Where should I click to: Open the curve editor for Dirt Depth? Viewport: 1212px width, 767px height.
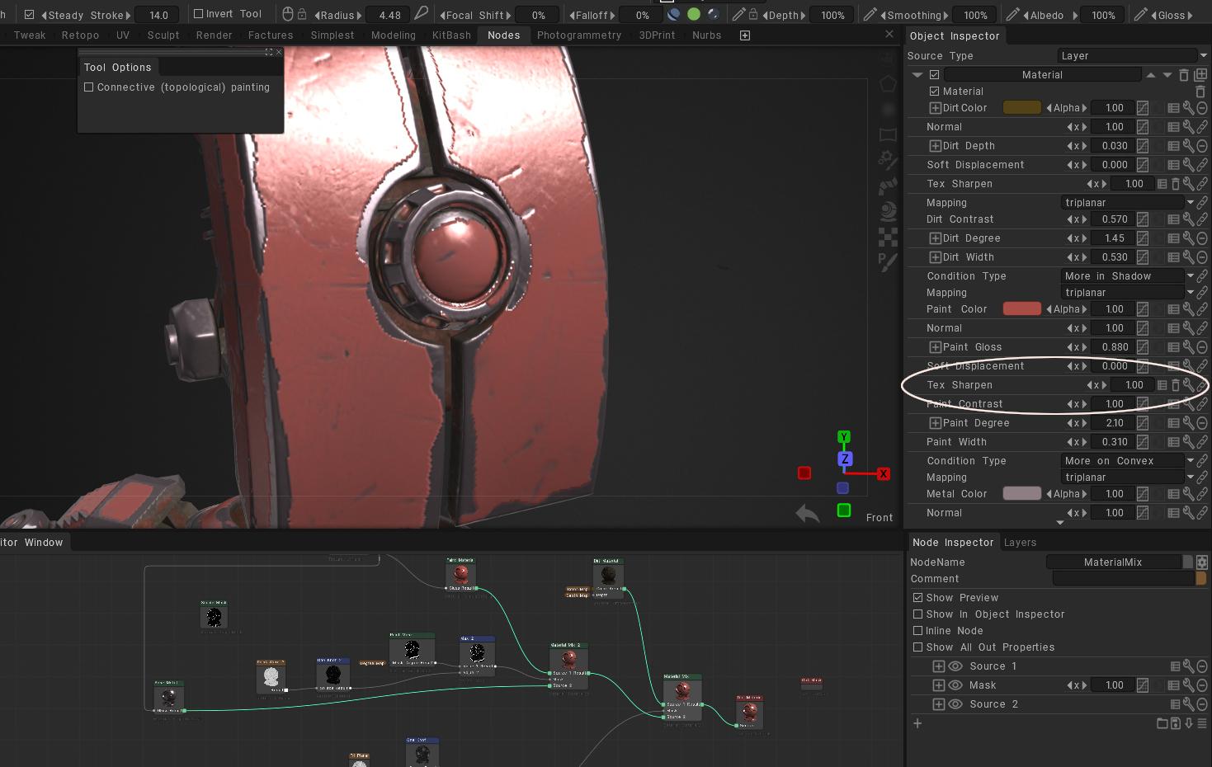pos(1142,146)
